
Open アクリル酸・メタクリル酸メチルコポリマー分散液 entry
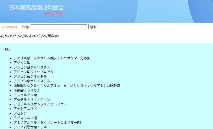point(52,58)
